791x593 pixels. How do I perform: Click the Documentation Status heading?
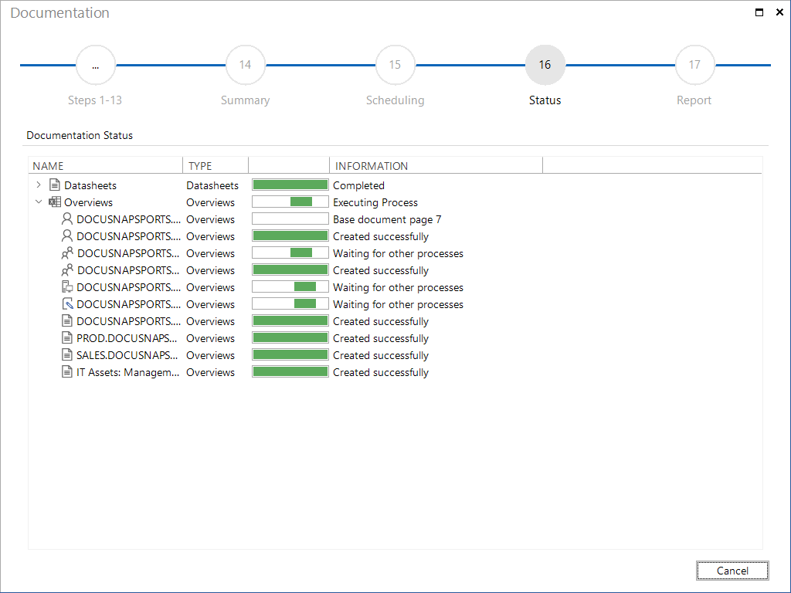pyautogui.click(x=80, y=135)
